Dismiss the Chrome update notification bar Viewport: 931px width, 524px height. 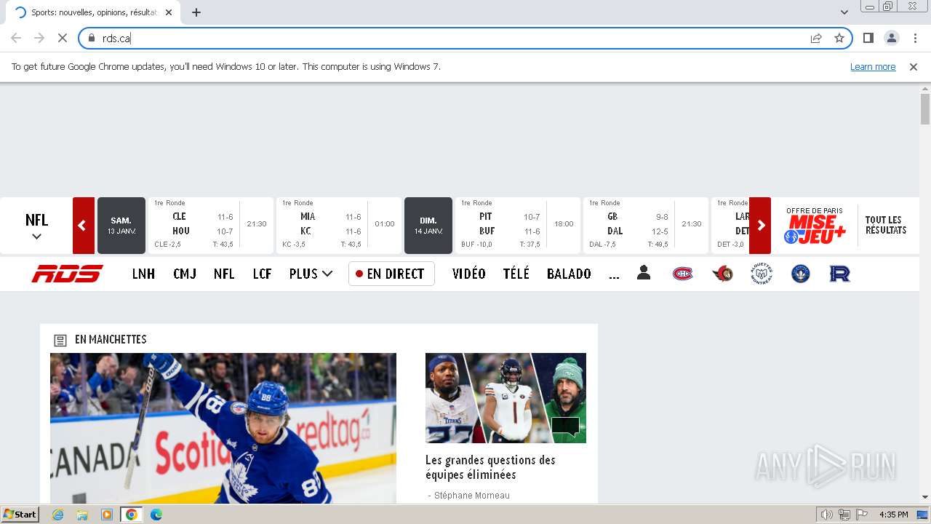[x=914, y=67]
